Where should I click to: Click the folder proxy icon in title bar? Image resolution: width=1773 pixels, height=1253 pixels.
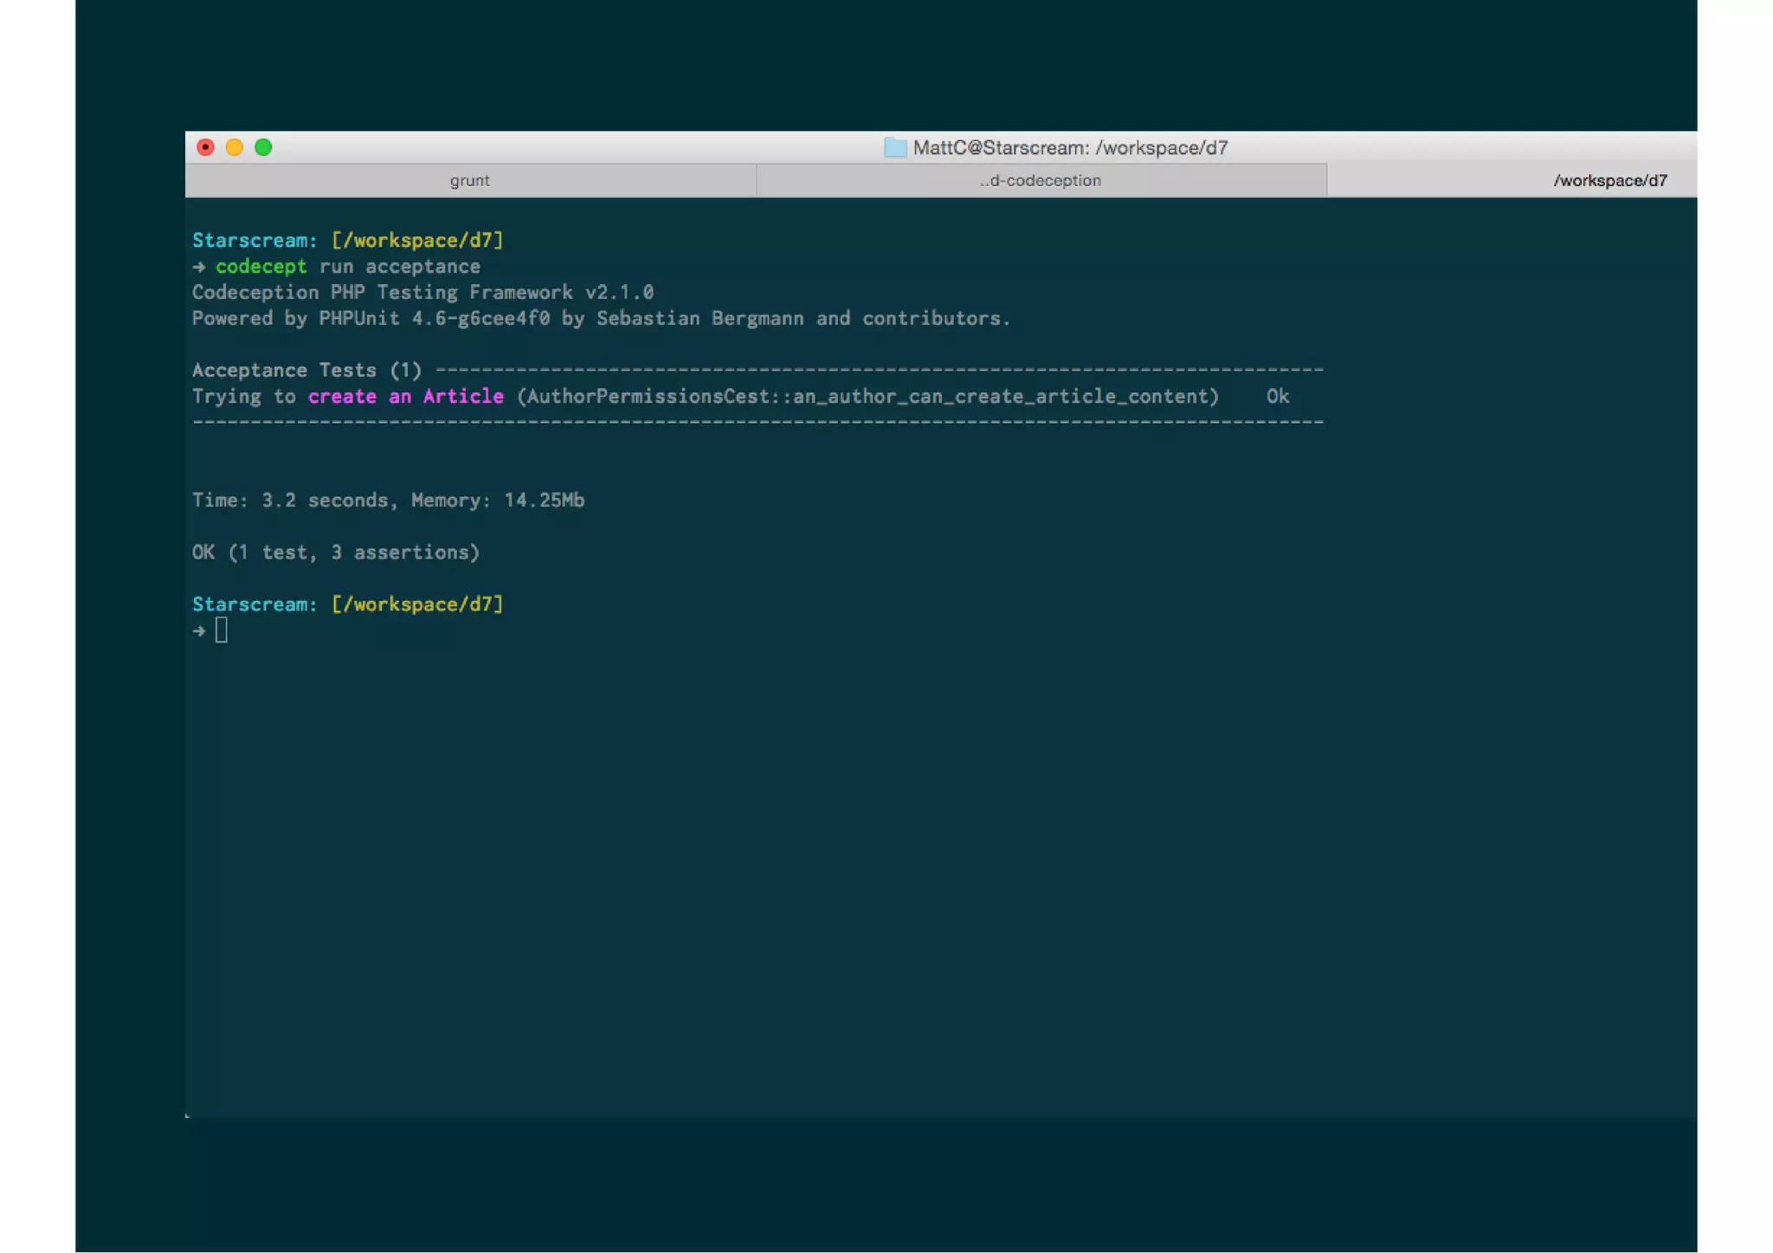click(x=894, y=148)
